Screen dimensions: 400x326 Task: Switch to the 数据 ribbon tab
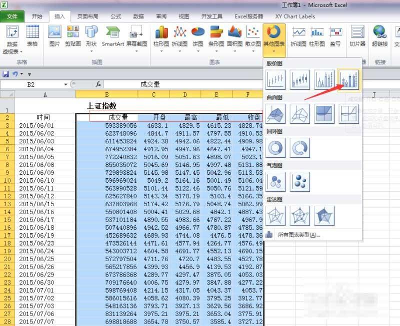point(138,16)
